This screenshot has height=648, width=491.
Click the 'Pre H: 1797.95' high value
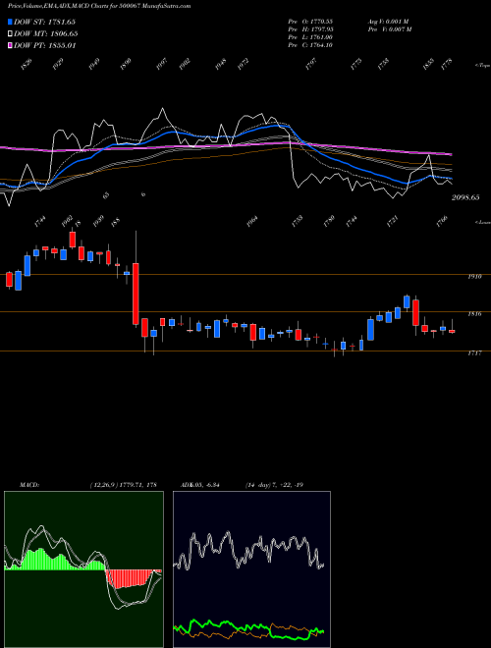coord(310,28)
